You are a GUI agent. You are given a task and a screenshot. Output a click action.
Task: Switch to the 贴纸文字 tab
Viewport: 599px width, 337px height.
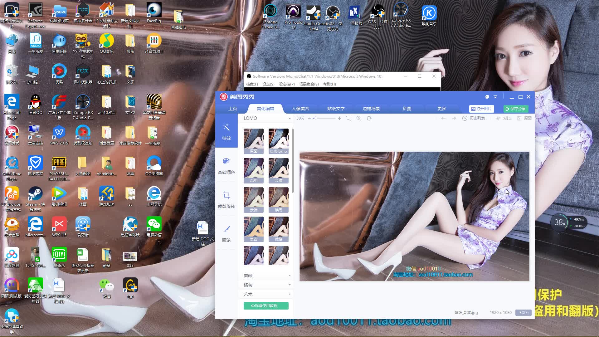click(336, 109)
